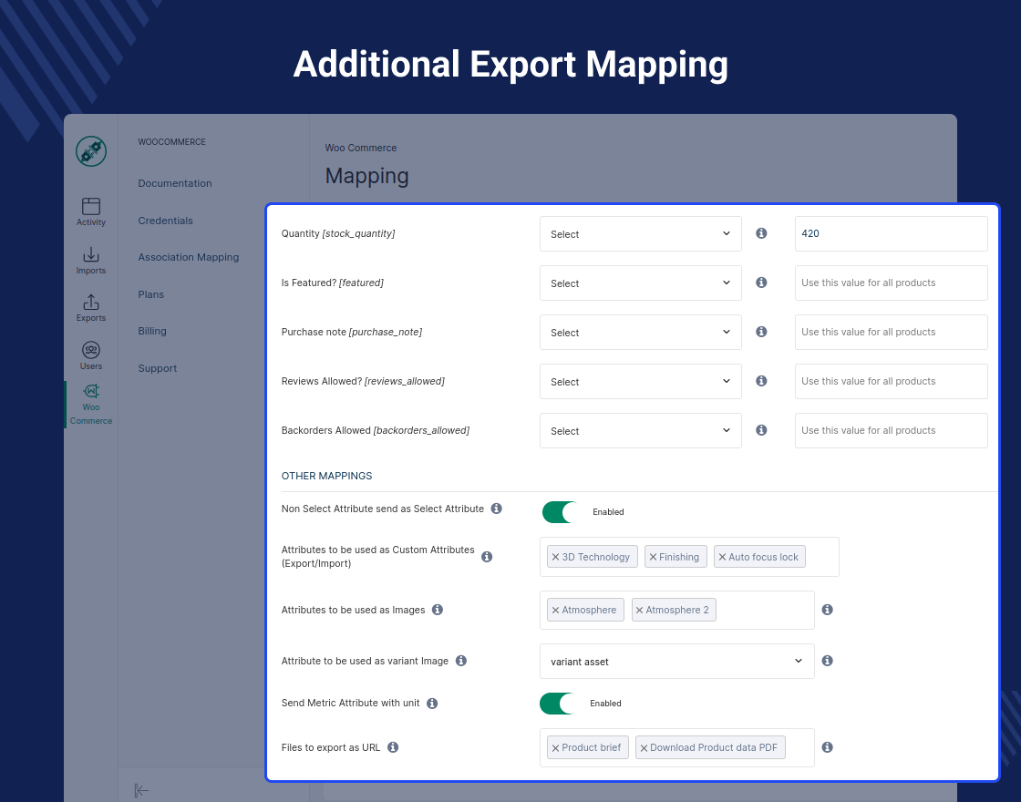Click the Purchase note default value field

coord(891,332)
